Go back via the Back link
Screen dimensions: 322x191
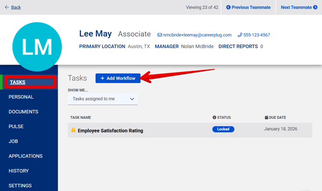[x=16, y=7]
